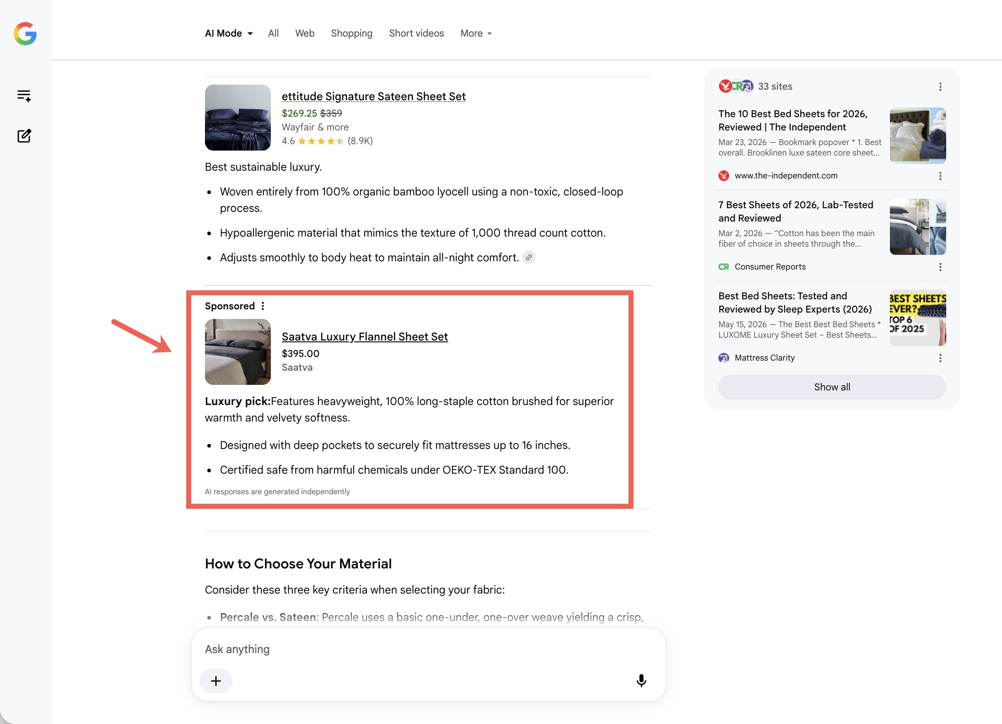1002x724 pixels.
Task: Open Best Bed Sheets Tested by Sleep Experts article
Action: (795, 303)
